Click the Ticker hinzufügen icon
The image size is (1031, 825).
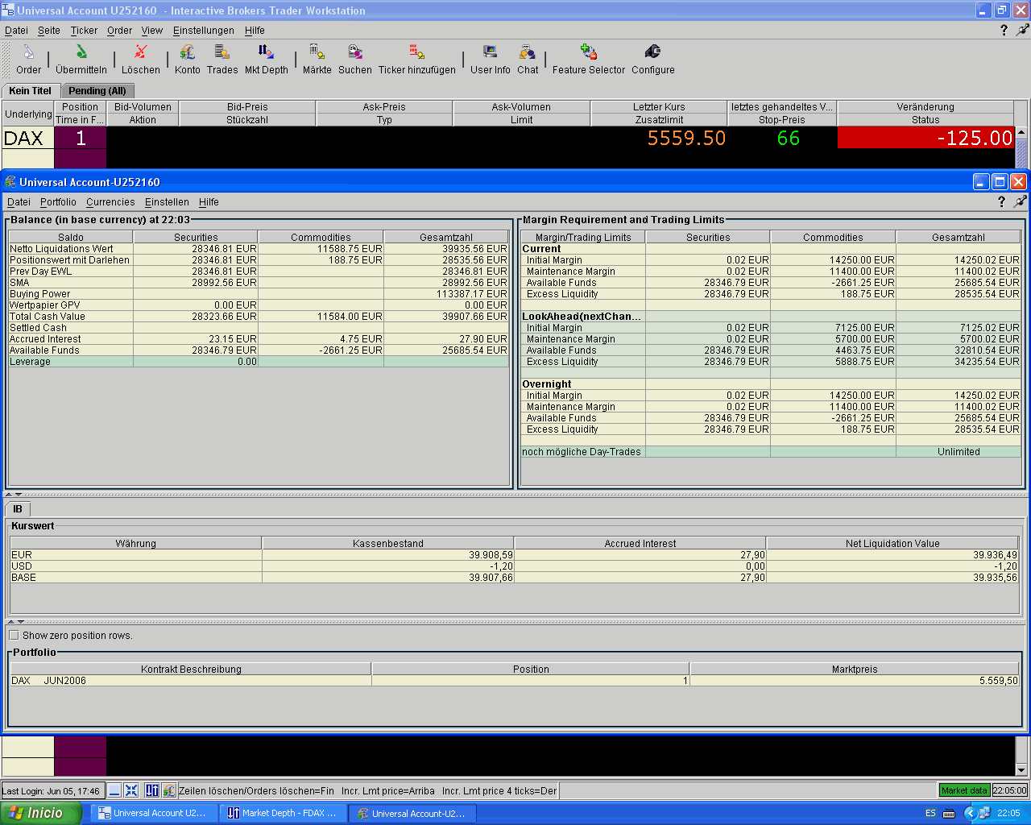[416, 59]
